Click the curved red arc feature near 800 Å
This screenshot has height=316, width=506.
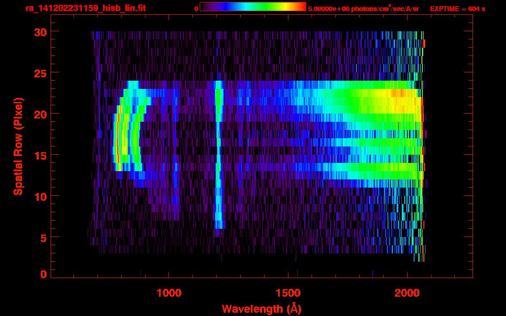click(118, 138)
